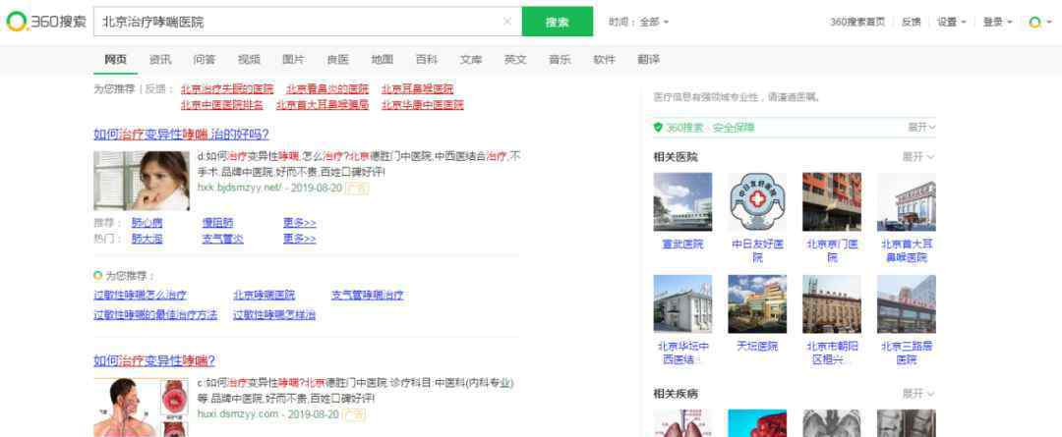This screenshot has width=1062, height=437.
Task: Switch to the 图片 tab
Action: tap(293, 59)
